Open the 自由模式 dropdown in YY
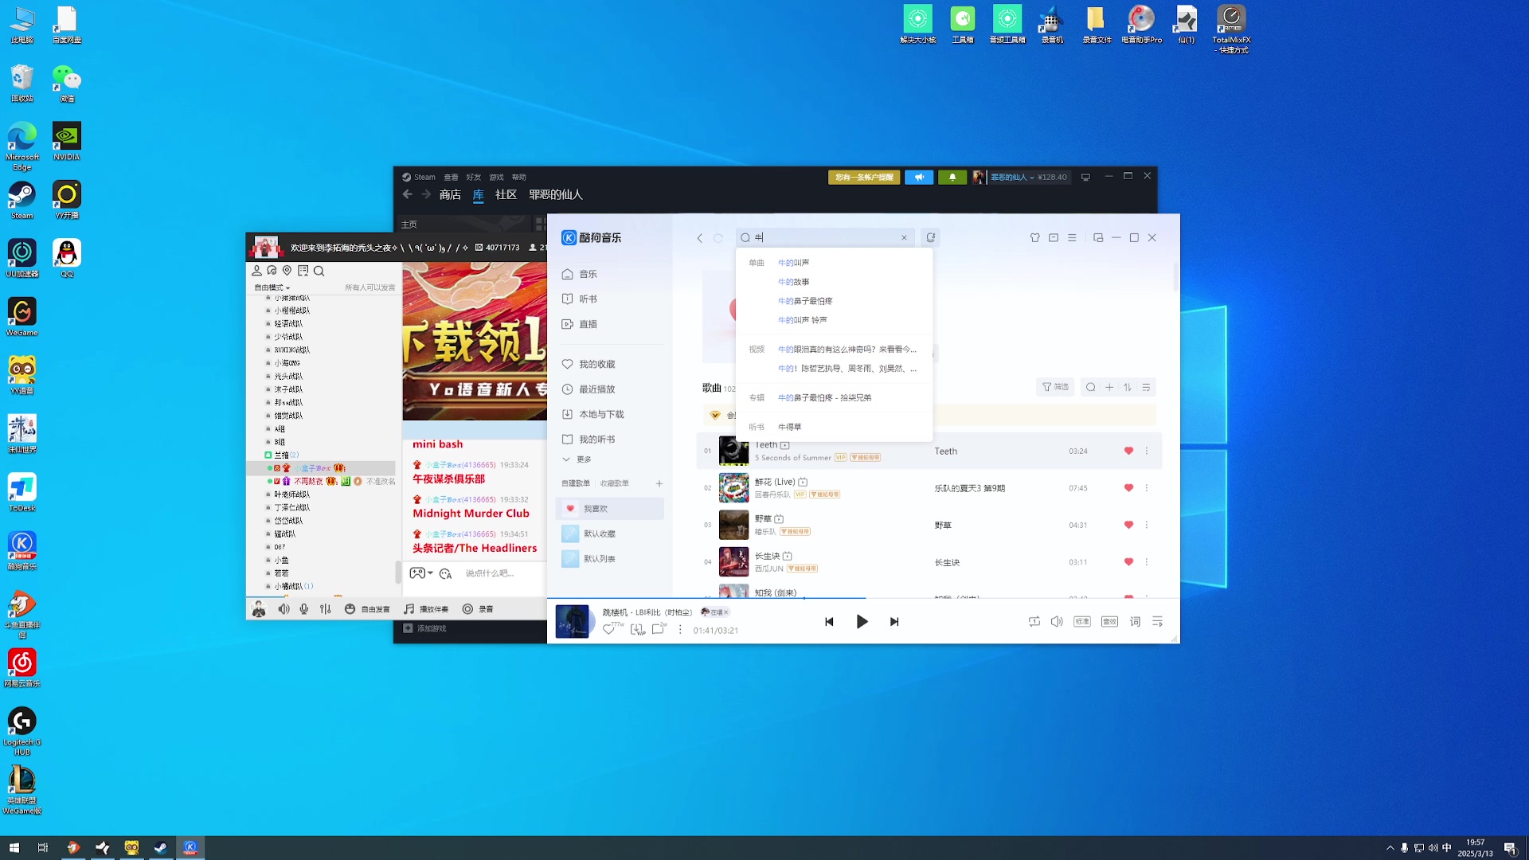Viewport: 1529px width, 860px height. 272,287
